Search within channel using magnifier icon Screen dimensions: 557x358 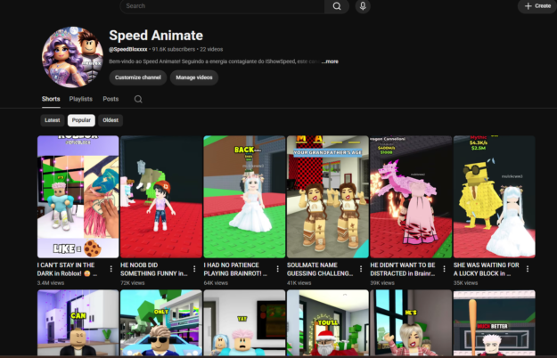point(138,99)
